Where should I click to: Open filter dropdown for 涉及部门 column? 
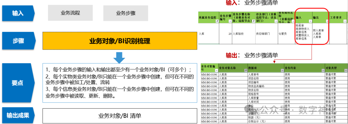(x=276, y=21)
